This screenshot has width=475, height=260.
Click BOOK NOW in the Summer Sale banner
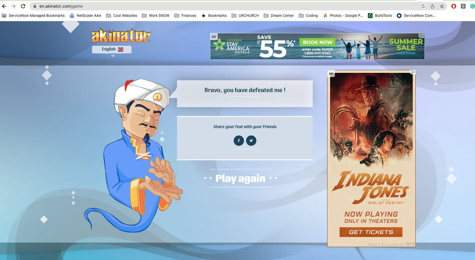pos(317,42)
